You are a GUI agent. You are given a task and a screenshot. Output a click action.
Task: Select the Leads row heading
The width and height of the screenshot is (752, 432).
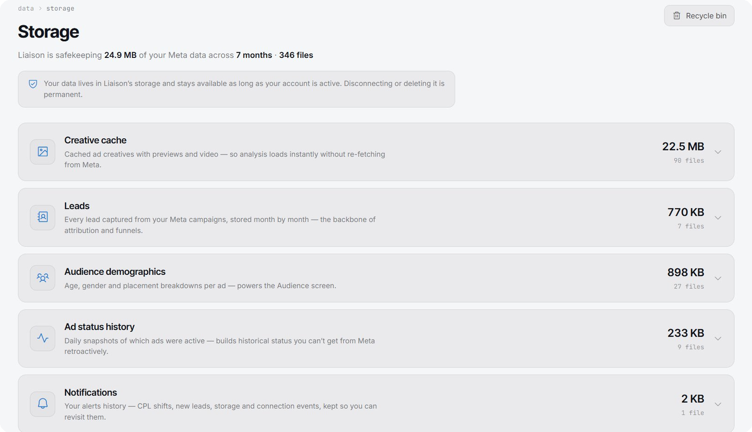click(77, 206)
